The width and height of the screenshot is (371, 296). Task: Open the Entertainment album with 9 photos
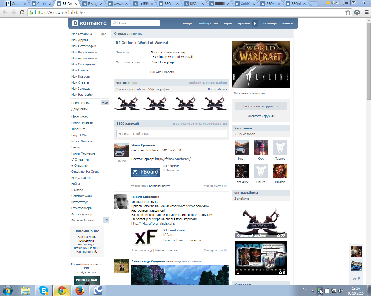[261, 258]
